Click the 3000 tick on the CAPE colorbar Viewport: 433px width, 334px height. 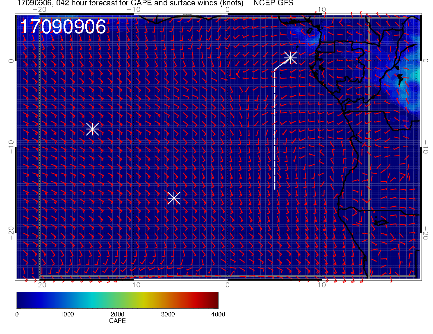pos(168,314)
